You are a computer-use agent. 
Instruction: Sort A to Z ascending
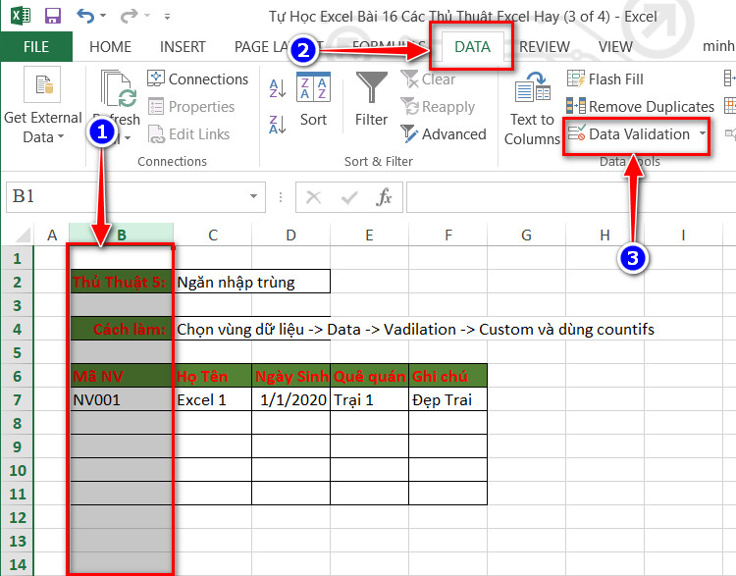pos(278,87)
